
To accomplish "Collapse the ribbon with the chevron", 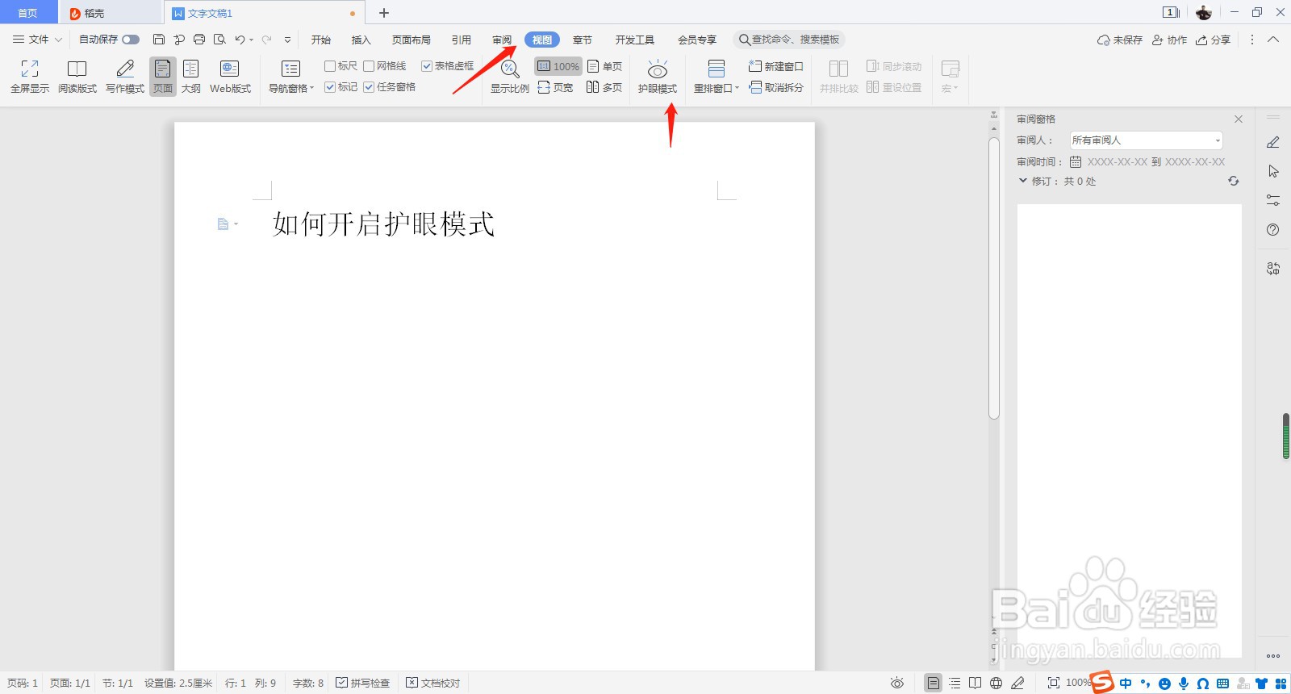I will pyautogui.click(x=1273, y=40).
